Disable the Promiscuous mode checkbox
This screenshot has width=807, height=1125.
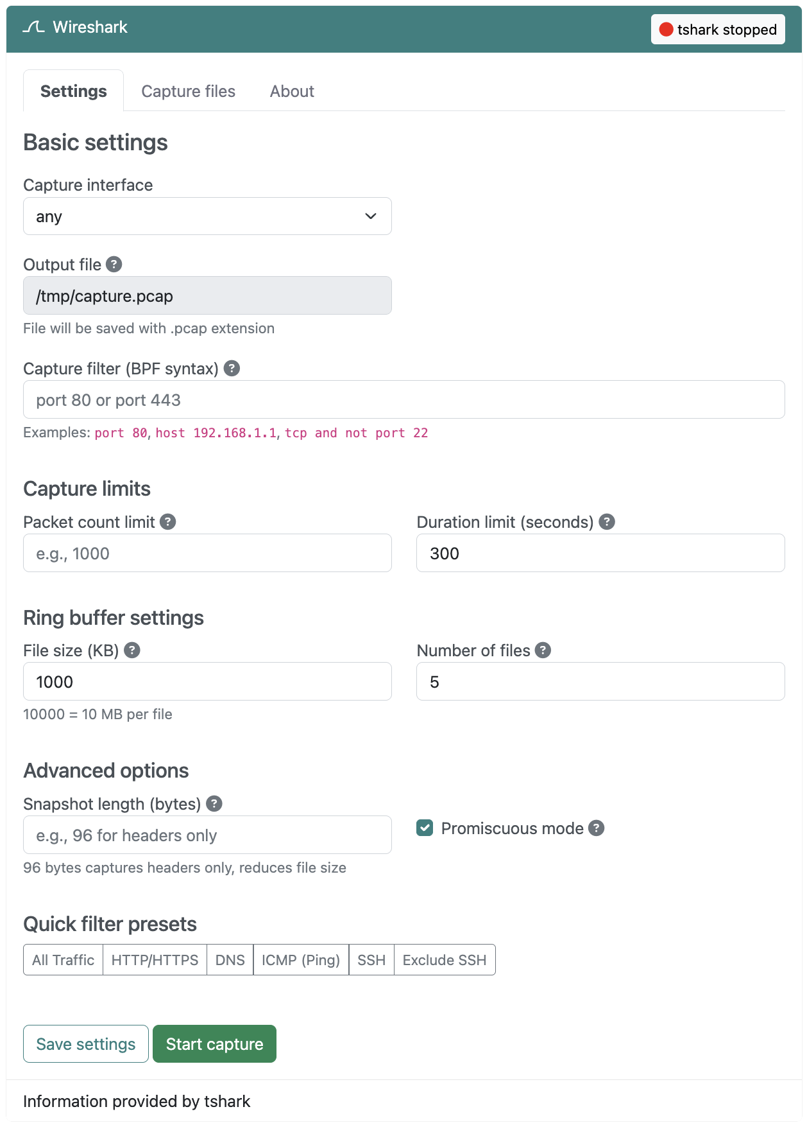click(x=425, y=828)
